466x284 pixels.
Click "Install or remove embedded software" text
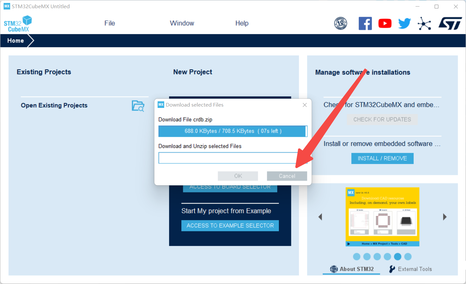pyautogui.click(x=382, y=144)
